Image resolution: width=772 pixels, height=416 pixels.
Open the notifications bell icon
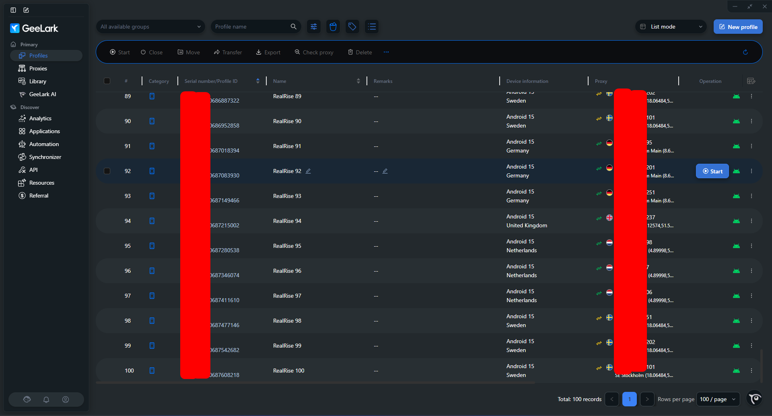pos(46,400)
